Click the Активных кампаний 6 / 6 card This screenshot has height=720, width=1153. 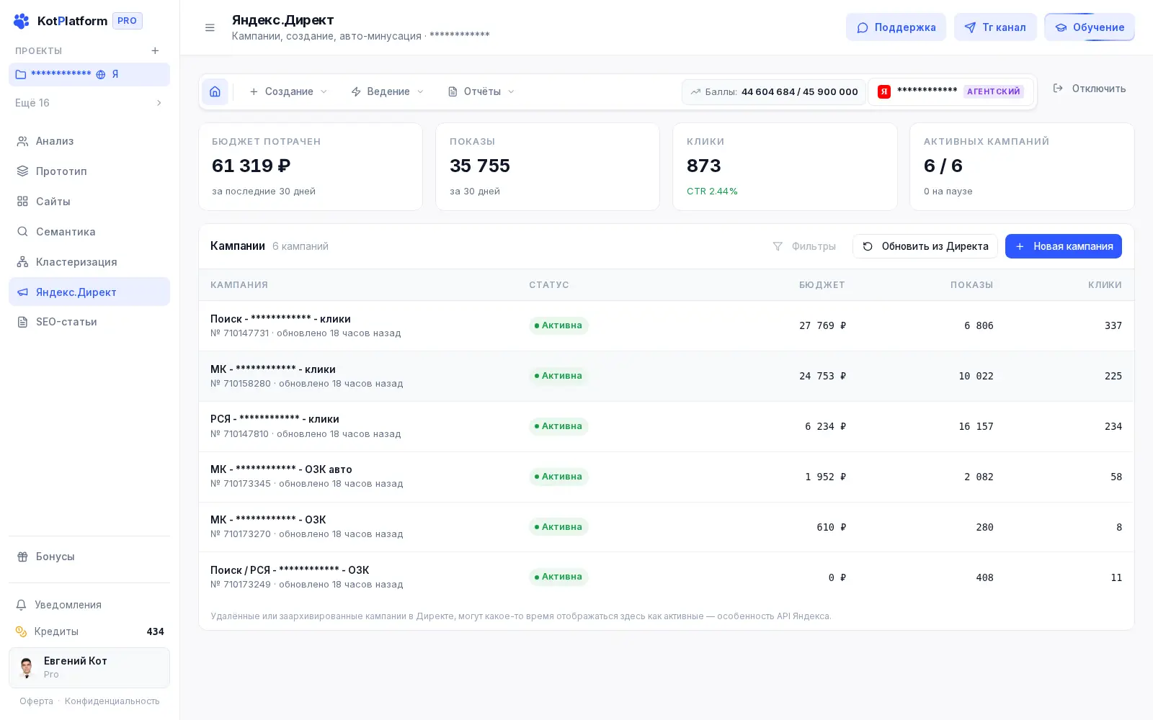tap(1022, 167)
